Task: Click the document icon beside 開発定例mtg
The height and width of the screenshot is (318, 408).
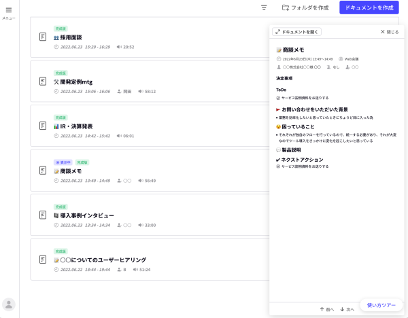Action: tap(43, 82)
